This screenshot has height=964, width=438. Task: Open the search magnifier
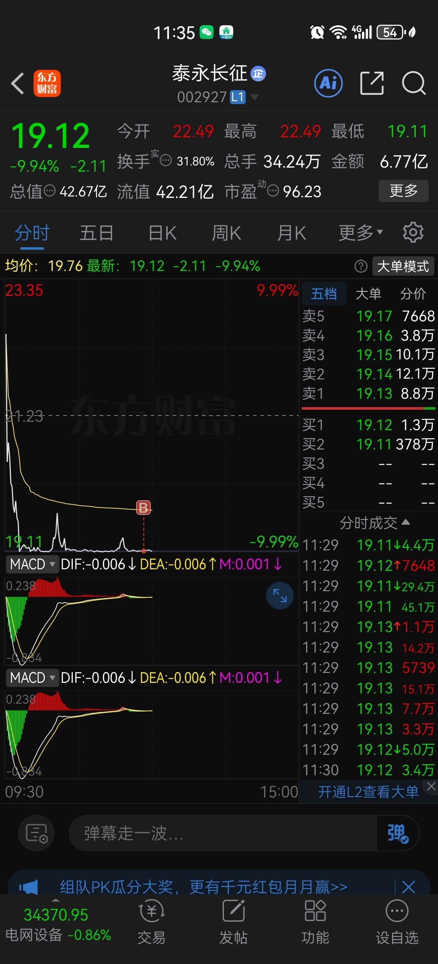pyautogui.click(x=414, y=83)
